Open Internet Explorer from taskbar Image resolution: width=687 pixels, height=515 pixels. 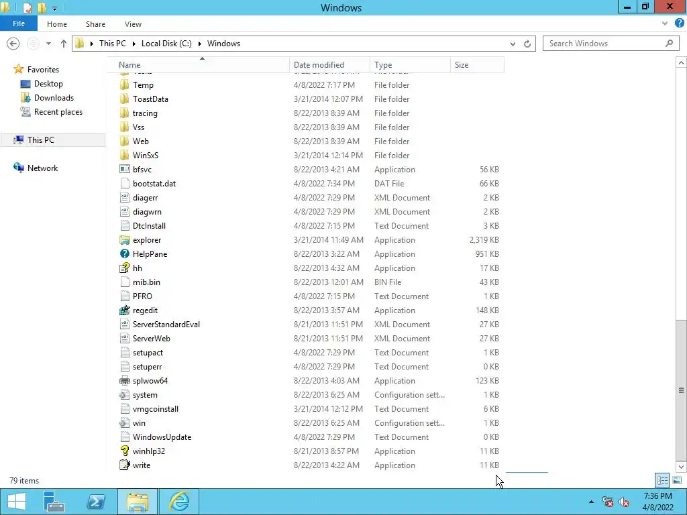click(x=180, y=502)
